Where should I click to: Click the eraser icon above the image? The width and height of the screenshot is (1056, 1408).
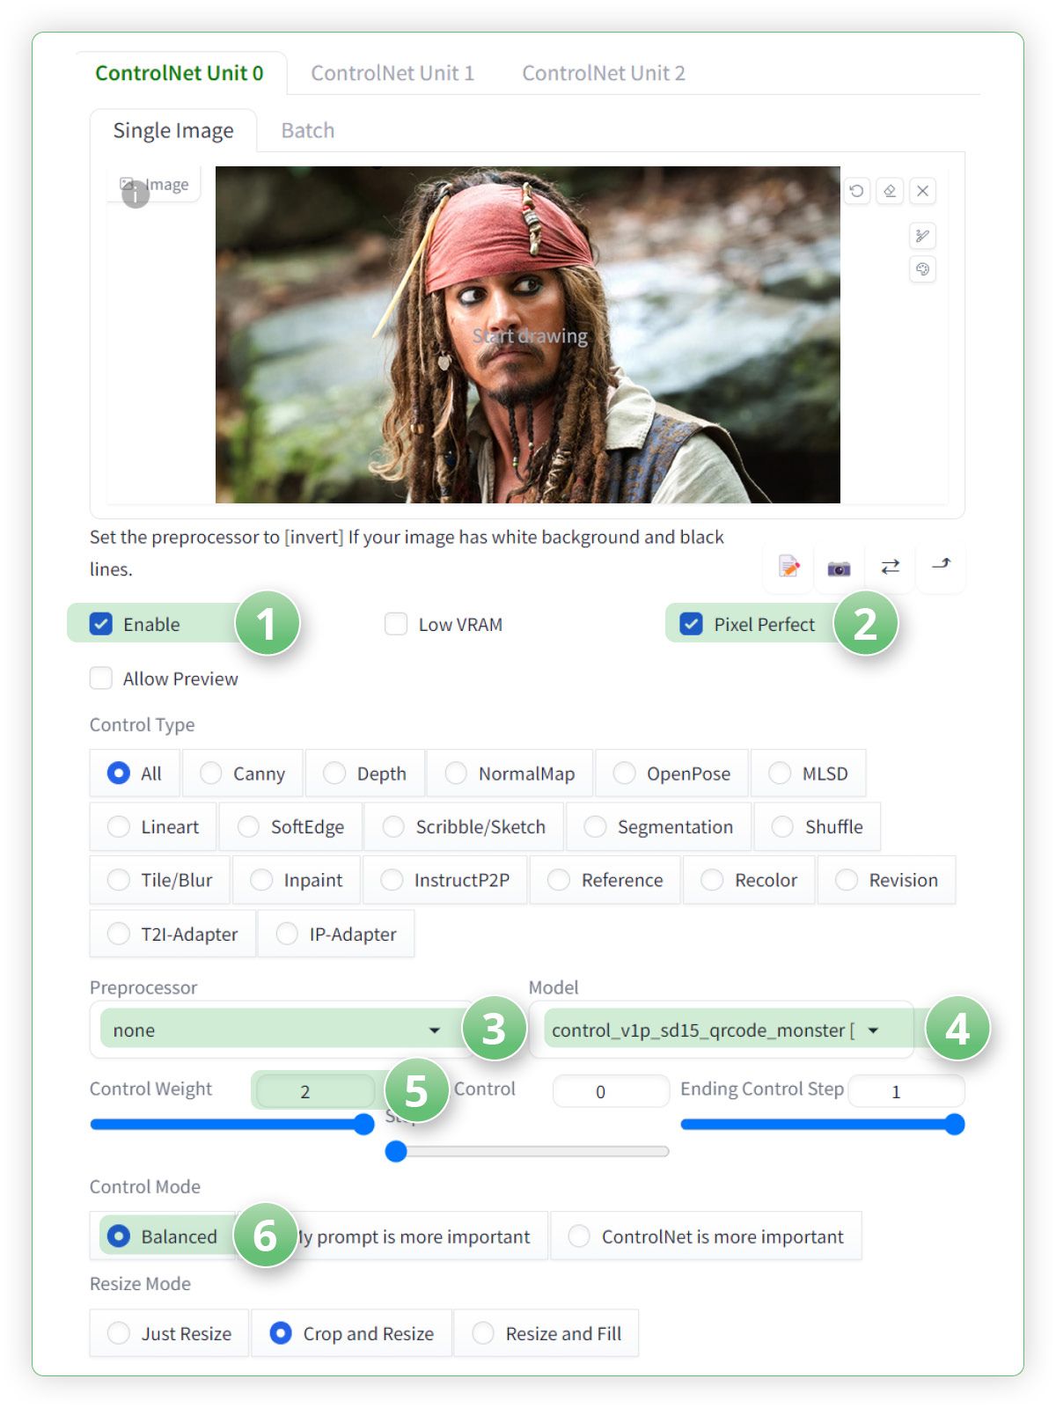[x=890, y=191]
